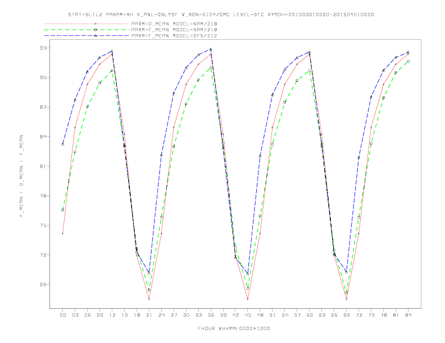Click x-axis forecast hour label 36
Viewport: 445px width, 343px height.
coord(211,315)
